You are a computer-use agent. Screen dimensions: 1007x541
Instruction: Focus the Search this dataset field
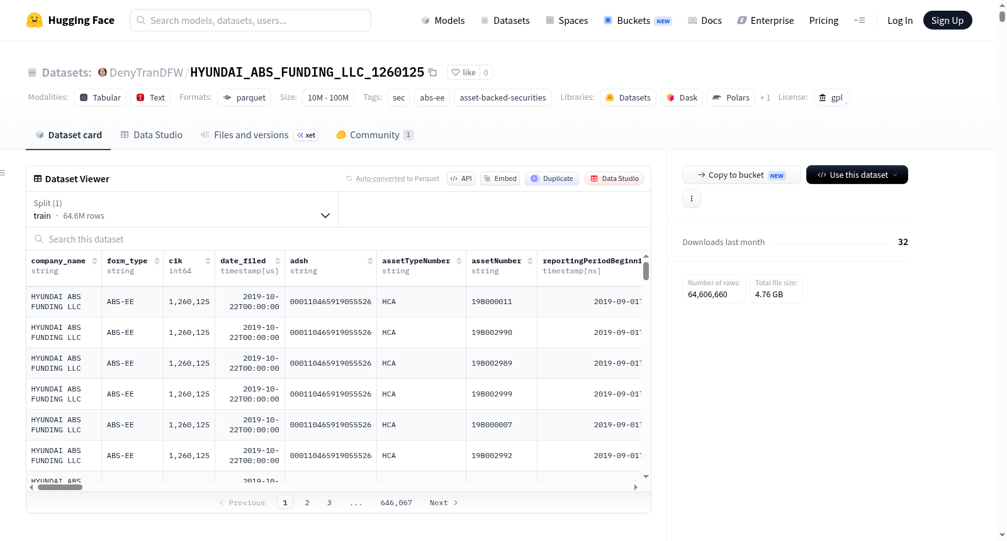click(x=339, y=239)
